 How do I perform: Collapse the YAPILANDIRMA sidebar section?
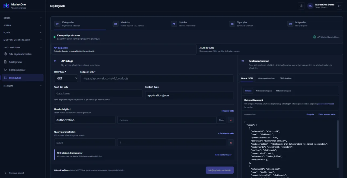tap(23, 47)
